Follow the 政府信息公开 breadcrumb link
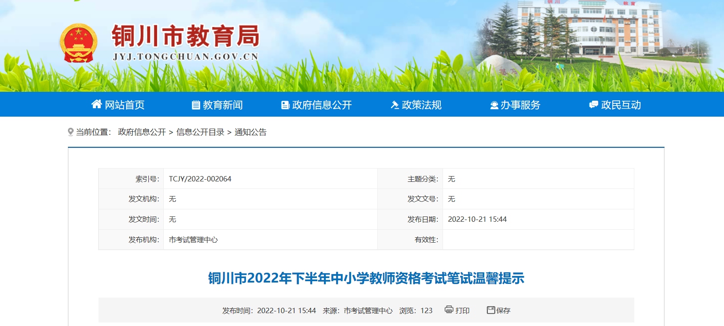The image size is (724, 326). [142, 132]
